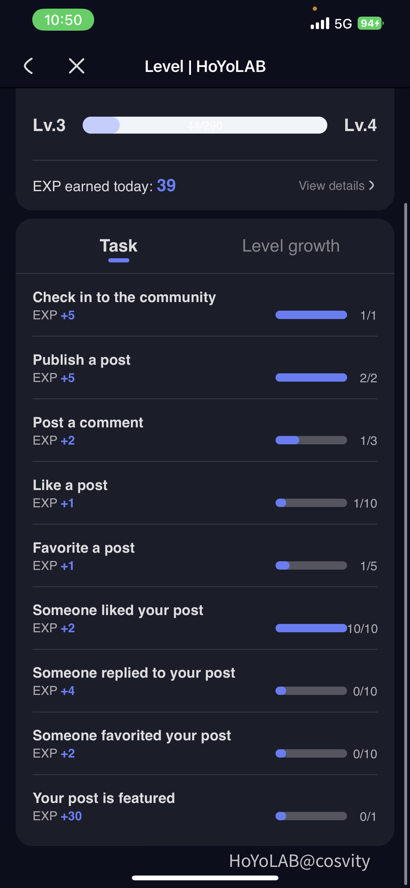Viewport: 410px width, 888px height.
Task: Switch to the Level growth tab
Action: tap(291, 246)
